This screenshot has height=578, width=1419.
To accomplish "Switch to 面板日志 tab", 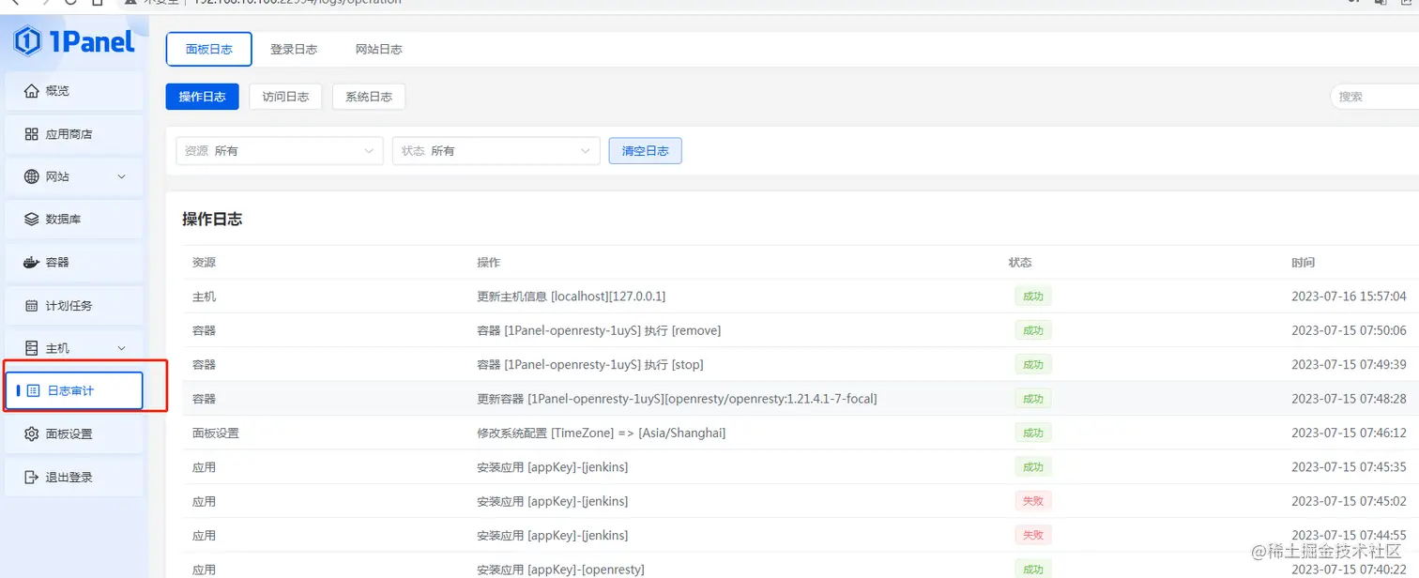I will coord(209,49).
